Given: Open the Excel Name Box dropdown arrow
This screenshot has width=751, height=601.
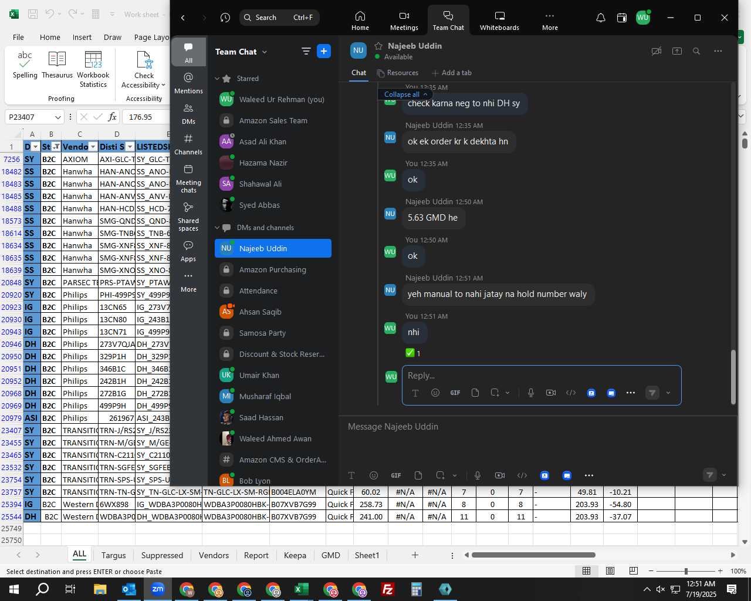Looking at the screenshot, I should coord(57,117).
